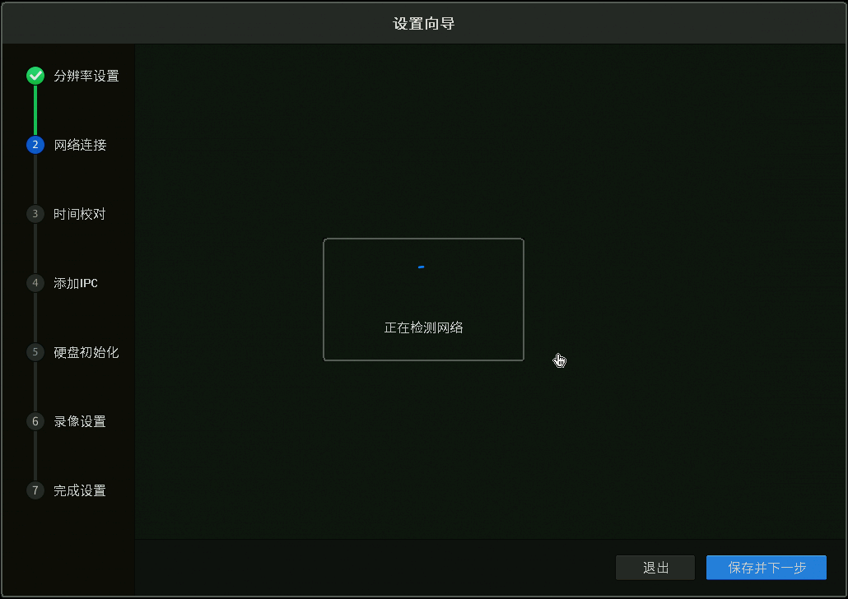Click the step 5 number circle

point(35,352)
